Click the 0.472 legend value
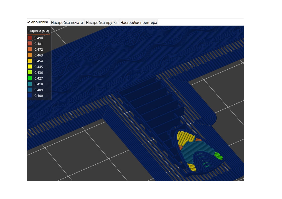Viewport: 282px width, 199px height. [x=39, y=49]
